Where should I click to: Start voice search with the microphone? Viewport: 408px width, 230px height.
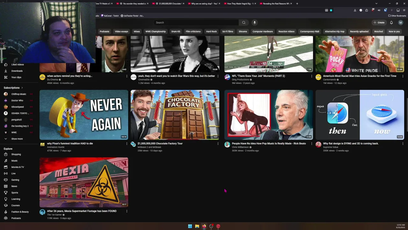coord(254,22)
